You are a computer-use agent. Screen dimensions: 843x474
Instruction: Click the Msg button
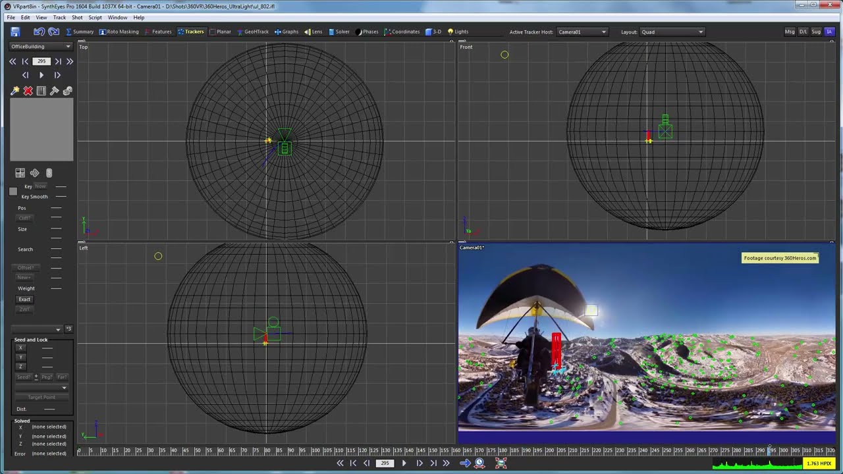pyautogui.click(x=790, y=32)
